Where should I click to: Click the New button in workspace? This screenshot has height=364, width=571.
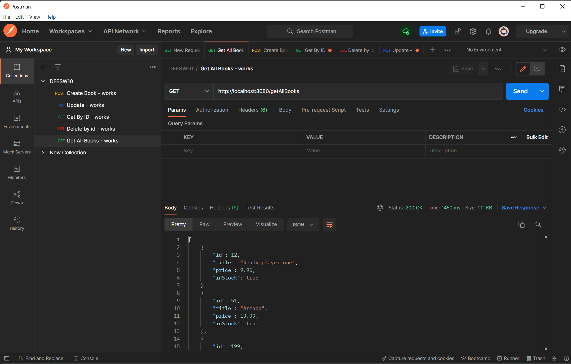[x=126, y=50]
